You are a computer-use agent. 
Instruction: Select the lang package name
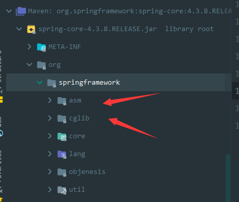[77, 154]
